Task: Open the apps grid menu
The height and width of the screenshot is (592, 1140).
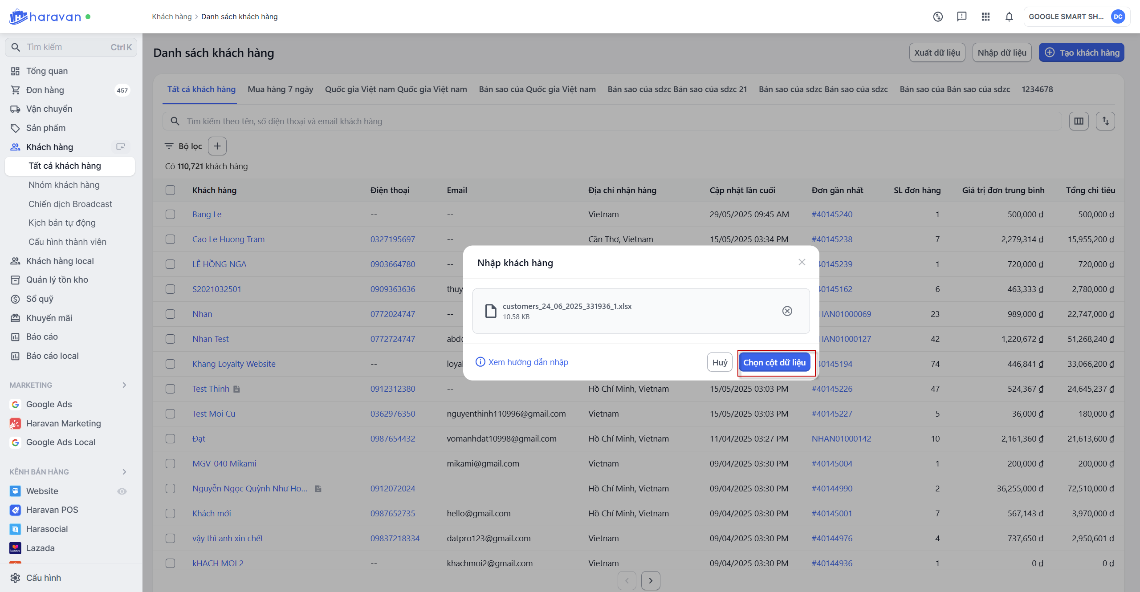Action: point(985,16)
